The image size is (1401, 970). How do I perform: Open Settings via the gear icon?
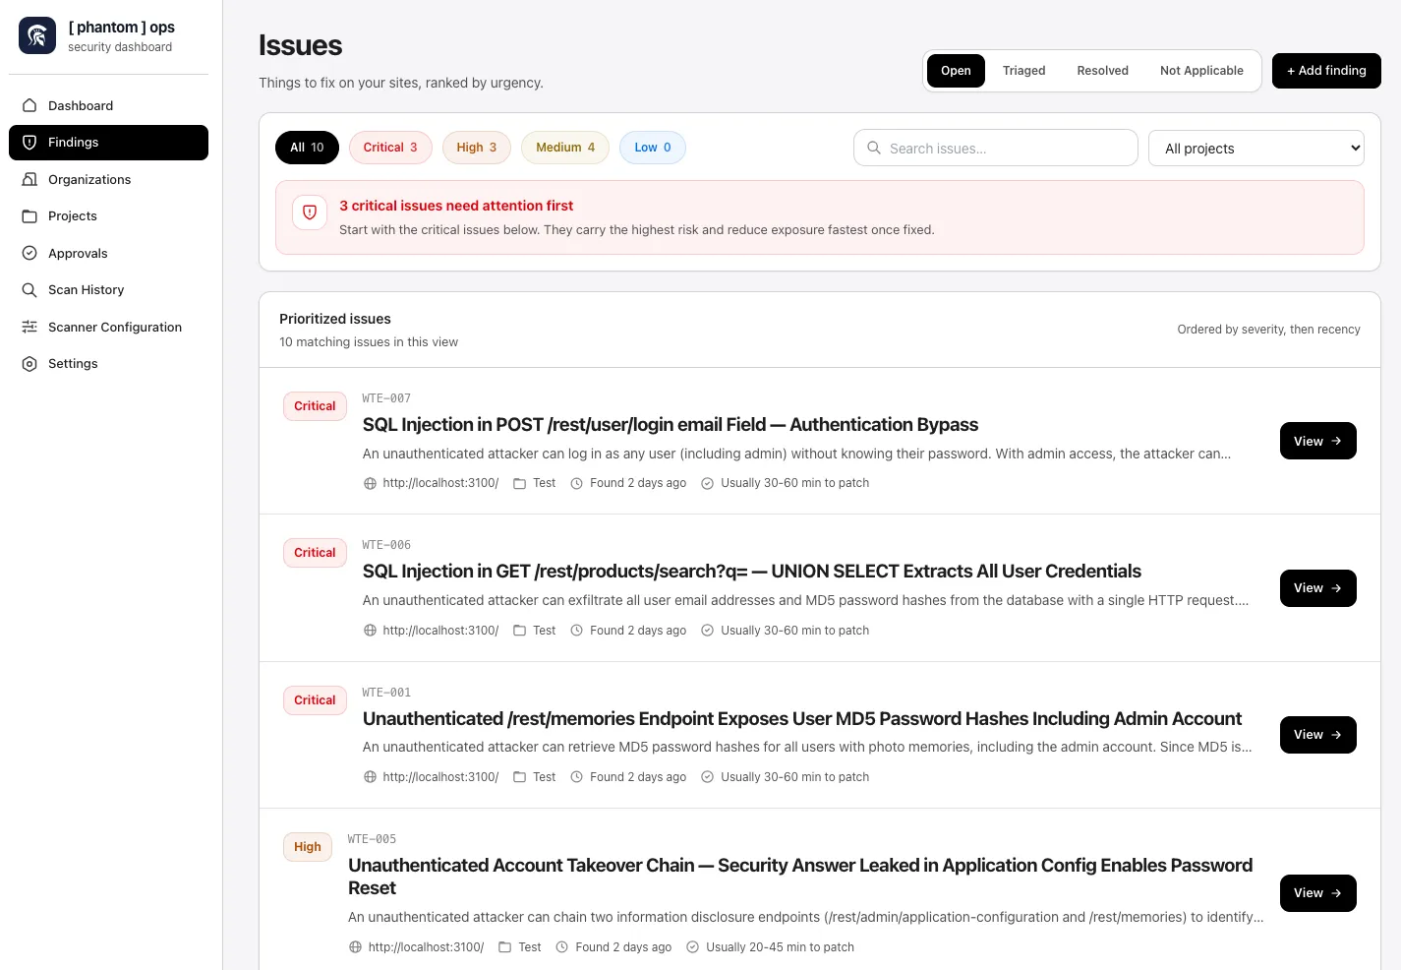pyautogui.click(x=29, y=363)
